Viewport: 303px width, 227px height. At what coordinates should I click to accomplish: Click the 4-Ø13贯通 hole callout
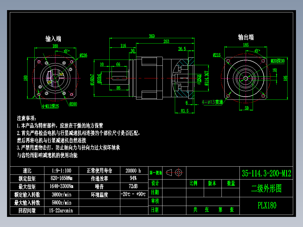point(213,102)
